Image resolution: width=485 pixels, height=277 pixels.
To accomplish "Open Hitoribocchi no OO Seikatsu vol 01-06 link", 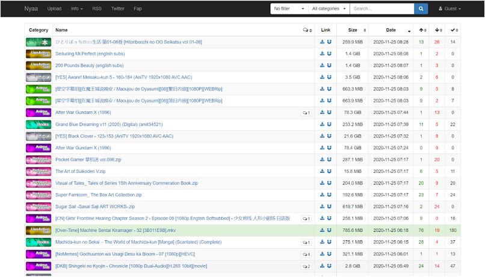I will coord(129,42).
